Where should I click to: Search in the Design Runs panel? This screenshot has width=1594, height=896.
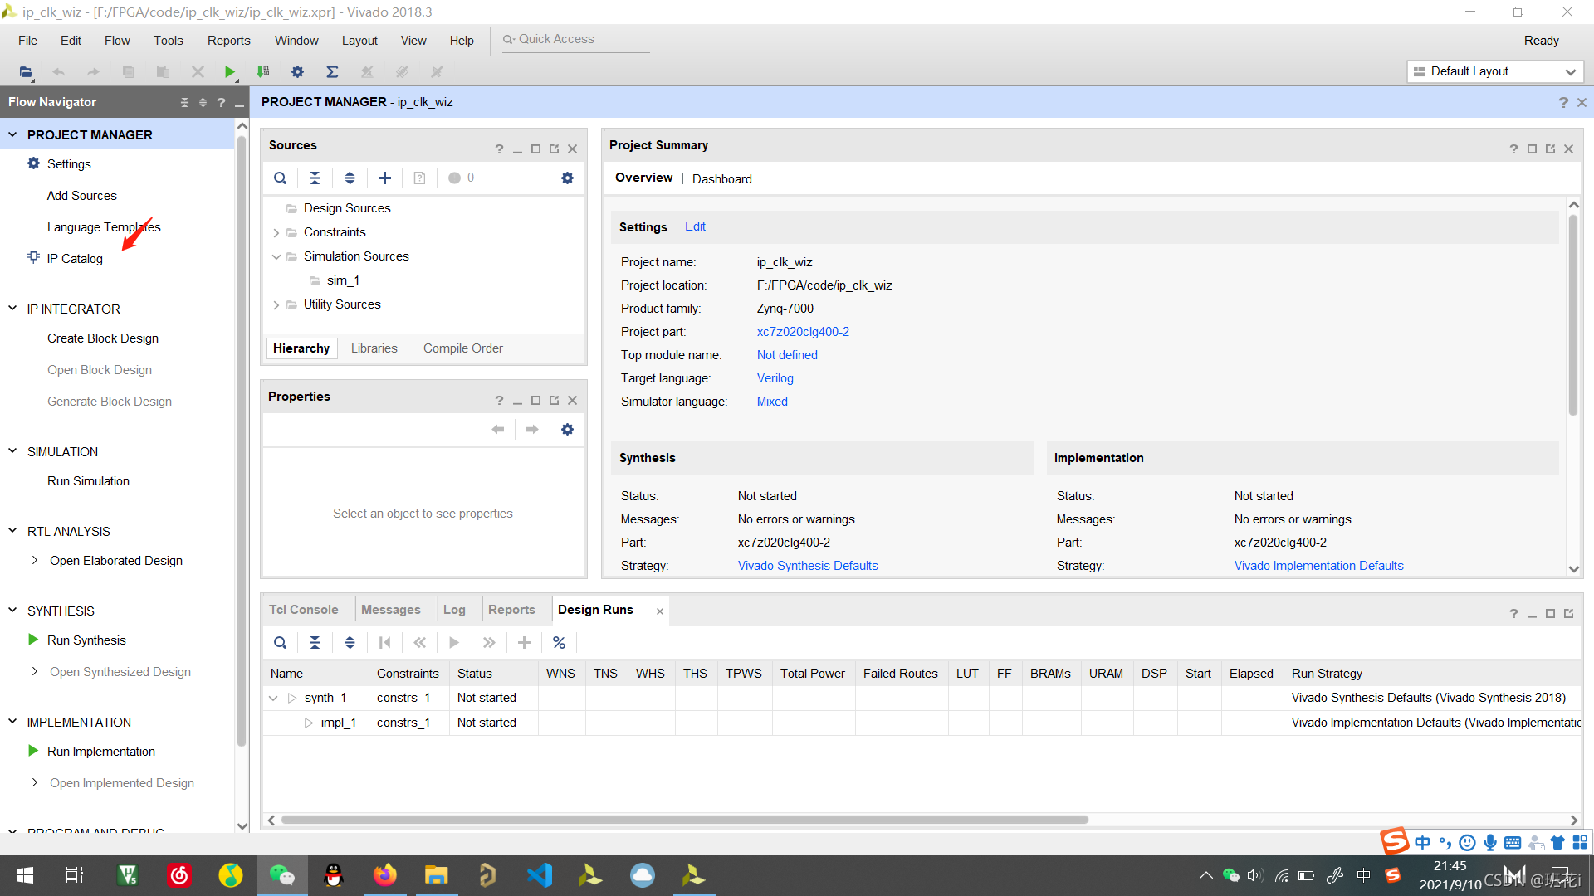[x=281, y=642]
